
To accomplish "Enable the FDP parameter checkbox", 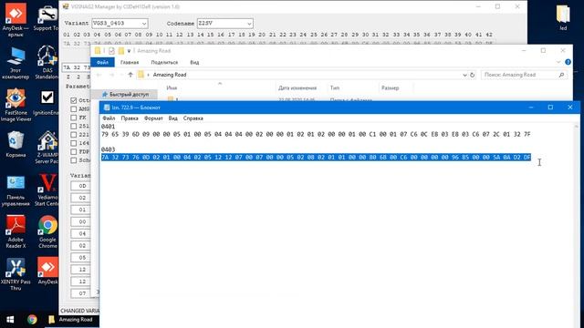I will [x=73, y=152].
